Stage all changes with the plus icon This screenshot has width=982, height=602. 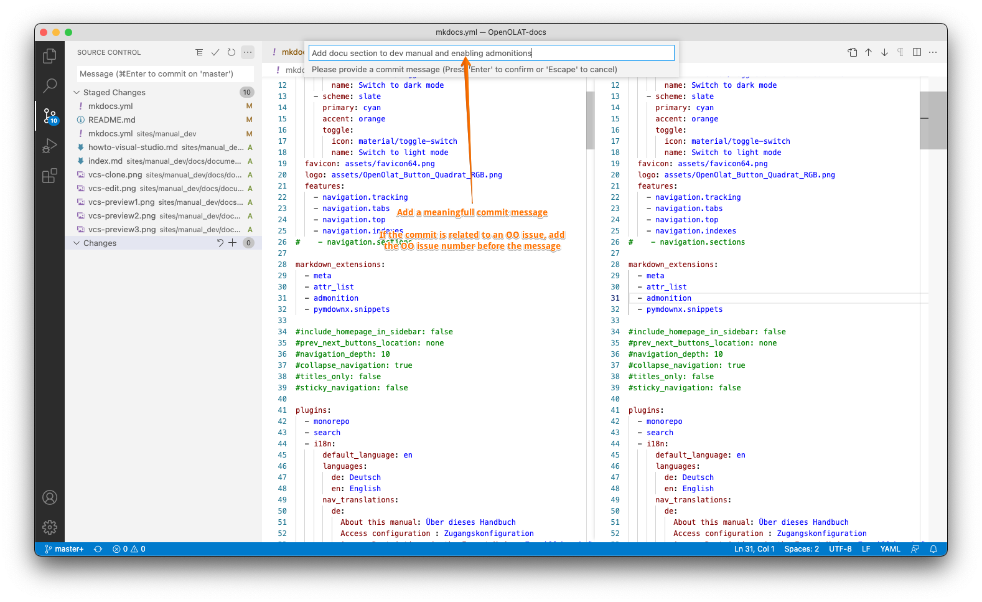pos(233,243)
